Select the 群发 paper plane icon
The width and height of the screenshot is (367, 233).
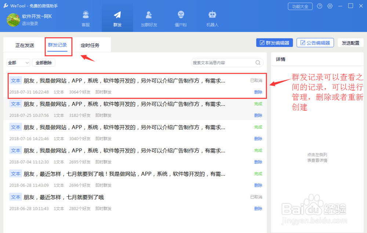click(x=117, y=15)
